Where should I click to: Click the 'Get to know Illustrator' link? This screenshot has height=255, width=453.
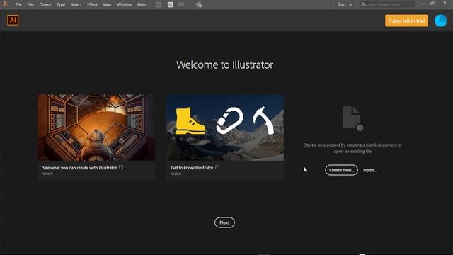tap(192, 168)
